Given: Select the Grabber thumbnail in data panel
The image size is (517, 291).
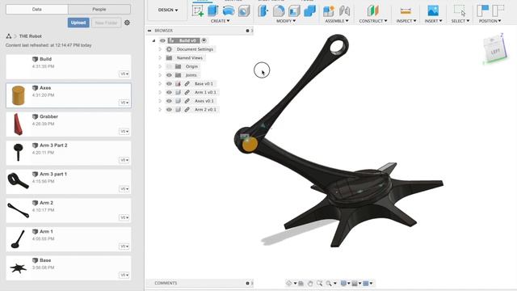Looking at the screenshot, I should point(18,124).
